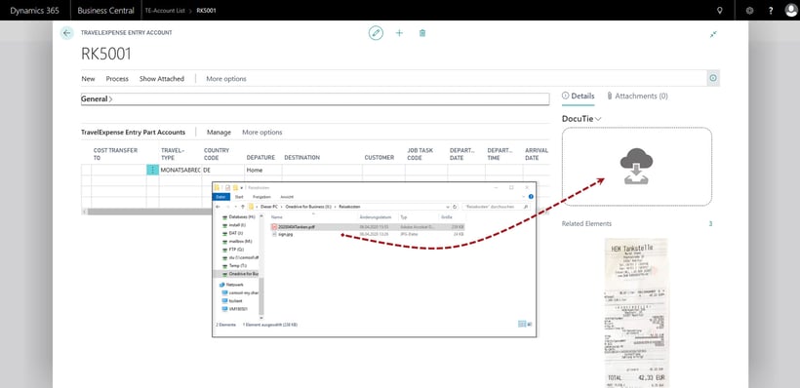Screen dimensions: 800x388
Task: Open Explorer address bar history dropdown
Action: [x=448, y=207]
